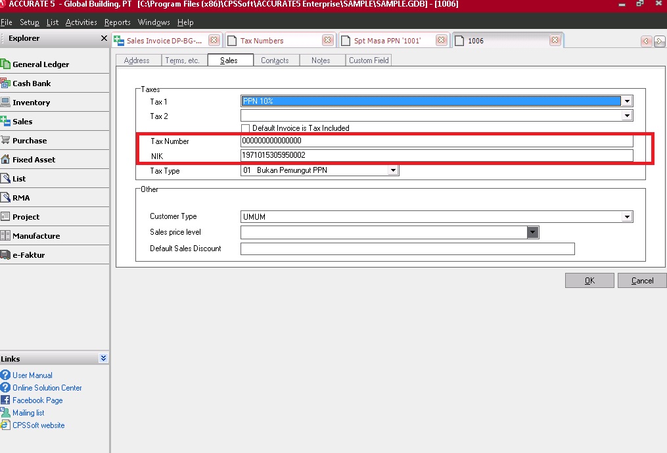The height and width of the screenshot is (453, 667).
Task: Click the RMA module icon
Action: pos(22,197)
